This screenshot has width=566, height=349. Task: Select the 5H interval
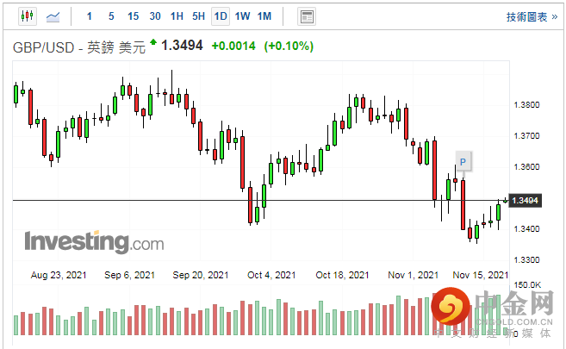point(198,16)
